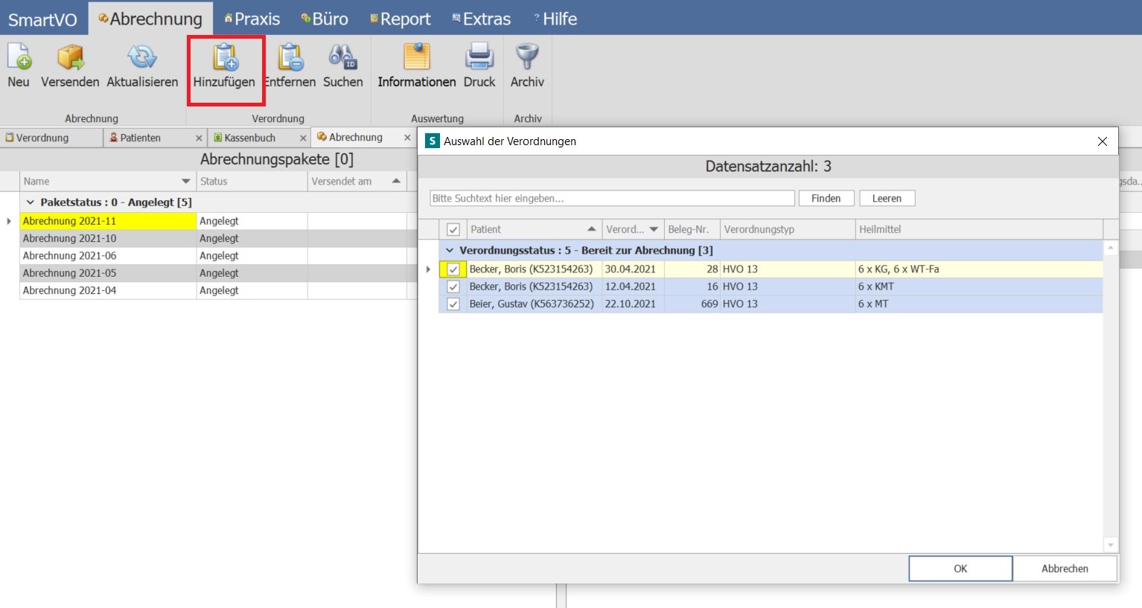Open the Name column filter dropdown
The image size is (1142, 608).
click(x=186, y=182)
